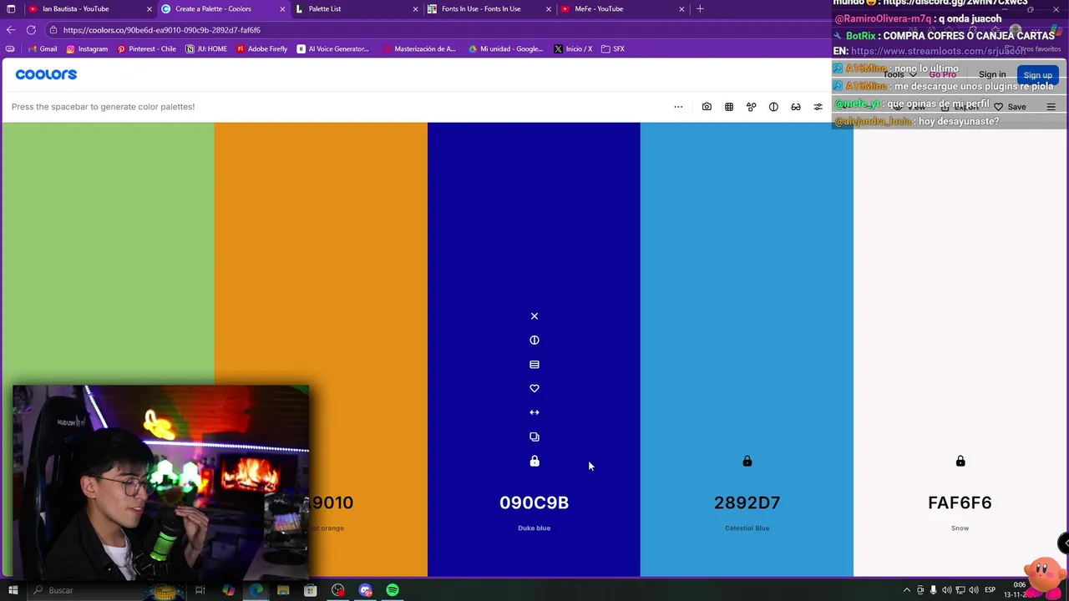Open the Adobe Firefly bookmark
The width and height of the screenshot is (1069, 601).
[x=261, y=49]
